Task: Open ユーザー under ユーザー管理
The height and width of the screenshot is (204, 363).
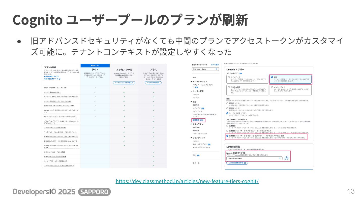Action: click(x=196, y=94)
